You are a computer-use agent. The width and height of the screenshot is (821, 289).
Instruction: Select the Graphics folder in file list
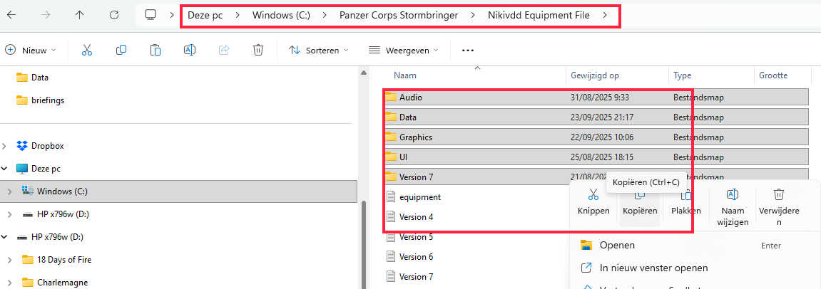click(x=416, y=137)
